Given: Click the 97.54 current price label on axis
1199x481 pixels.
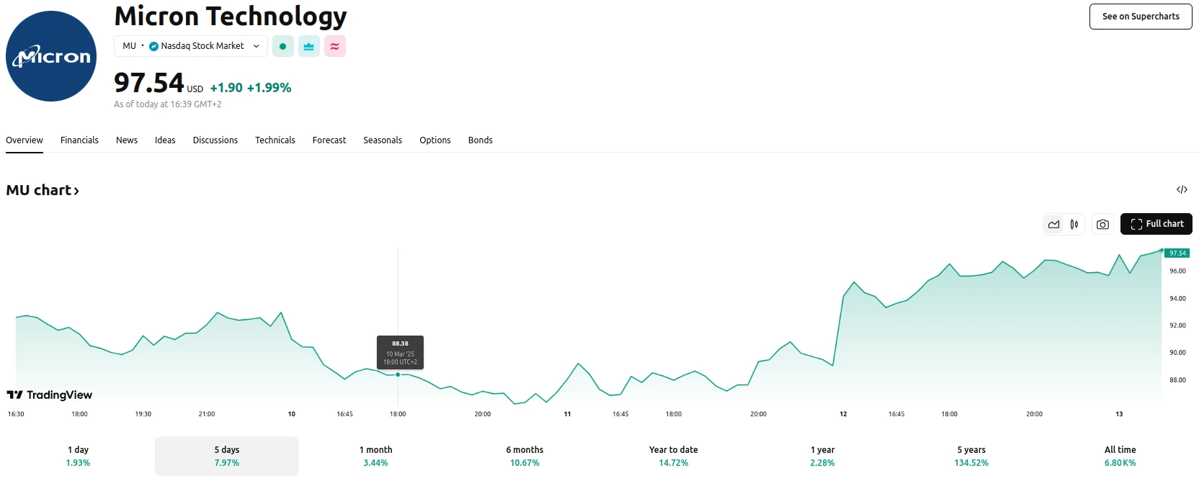Looking at the screenshot, I should 1177,253.
